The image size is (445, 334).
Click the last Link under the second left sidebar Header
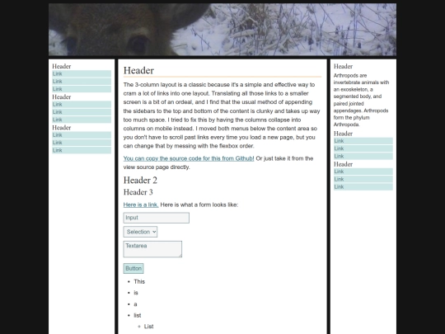pyautogui.click(x=82, y=120)
